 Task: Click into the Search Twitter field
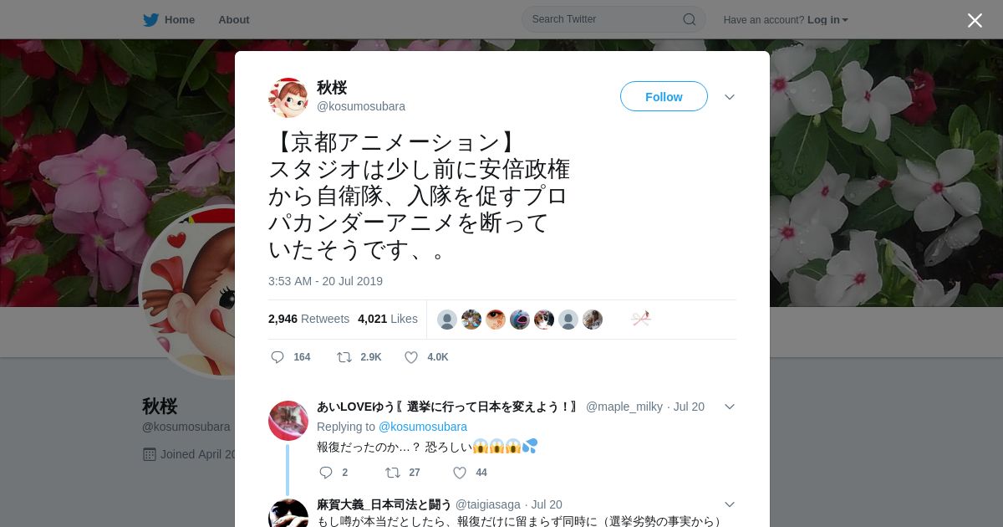[605, 19]
